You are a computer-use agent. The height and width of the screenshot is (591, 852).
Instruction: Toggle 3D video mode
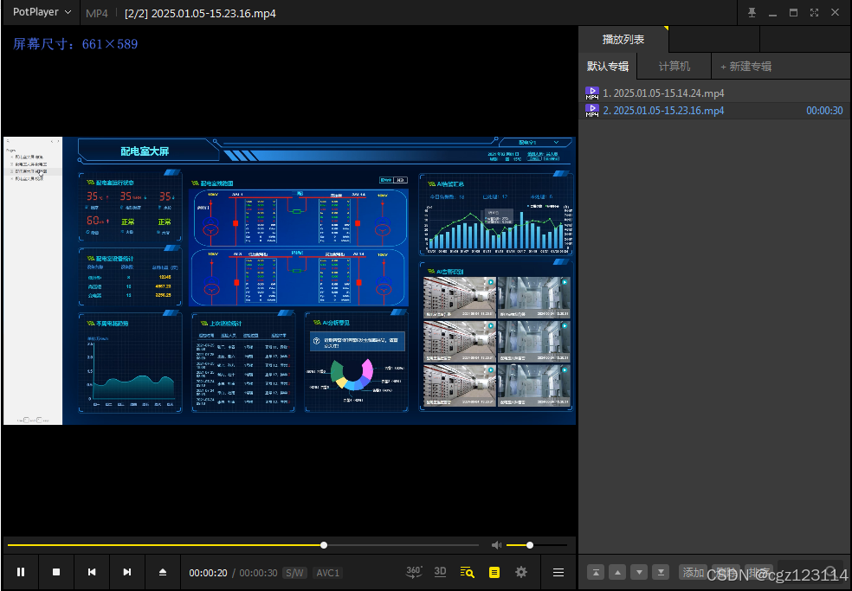coord(440,571)
